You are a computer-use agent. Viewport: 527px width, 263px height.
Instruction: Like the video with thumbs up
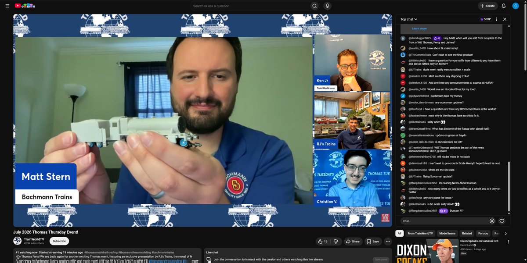[x=322, y=241]
